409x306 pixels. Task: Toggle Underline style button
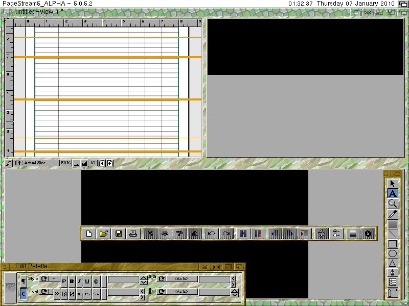pos(87,281)
